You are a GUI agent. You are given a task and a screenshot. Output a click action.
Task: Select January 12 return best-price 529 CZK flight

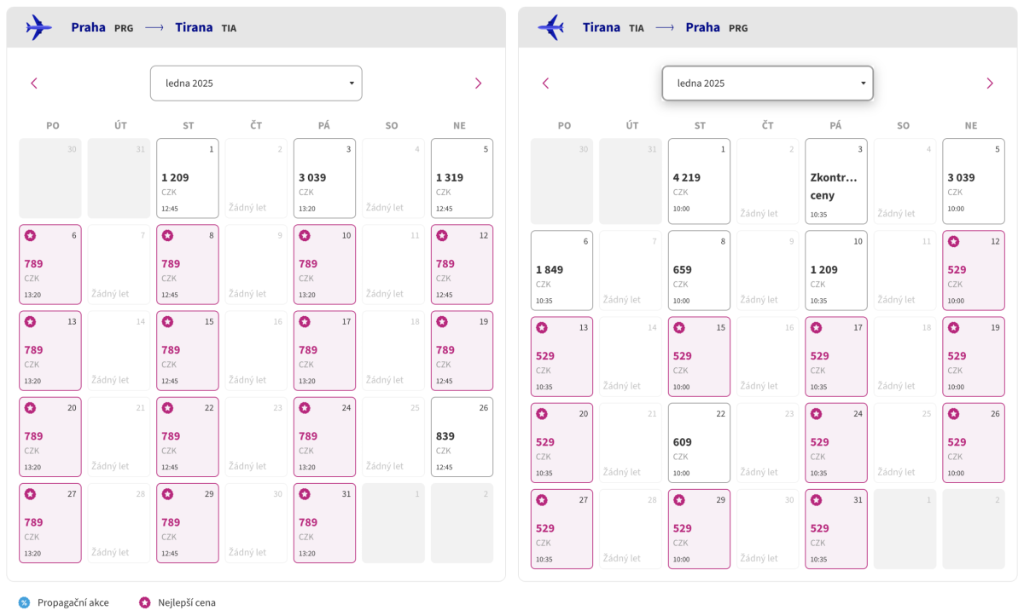tap(973, 270)
